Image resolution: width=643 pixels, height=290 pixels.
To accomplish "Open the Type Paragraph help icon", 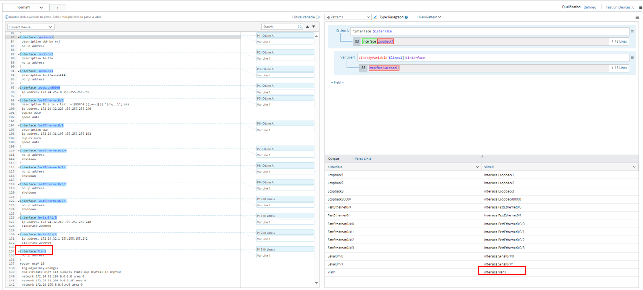I will click(x=406, y=17).
